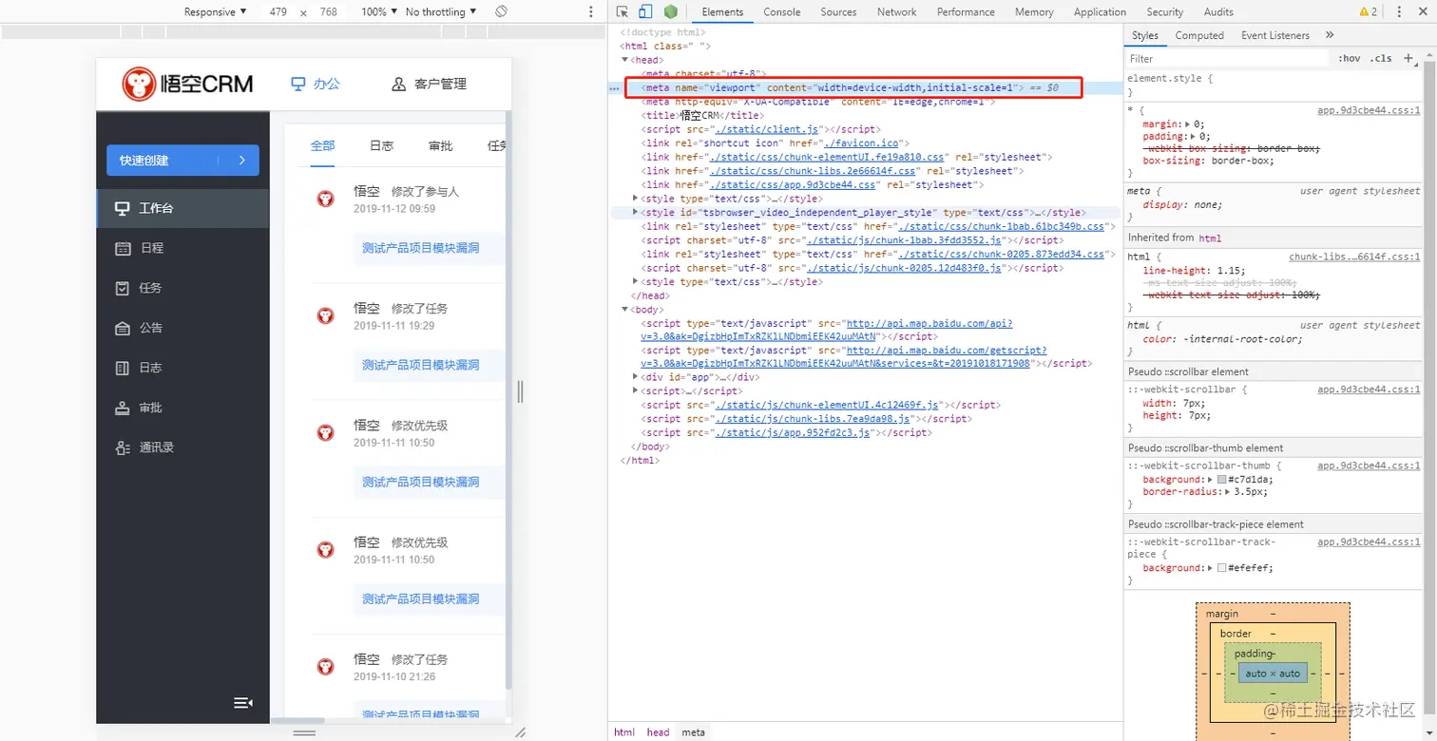Open the ./static/client.js script link
The height and width of the screenshot is (741, 1437).
[767, 129]
